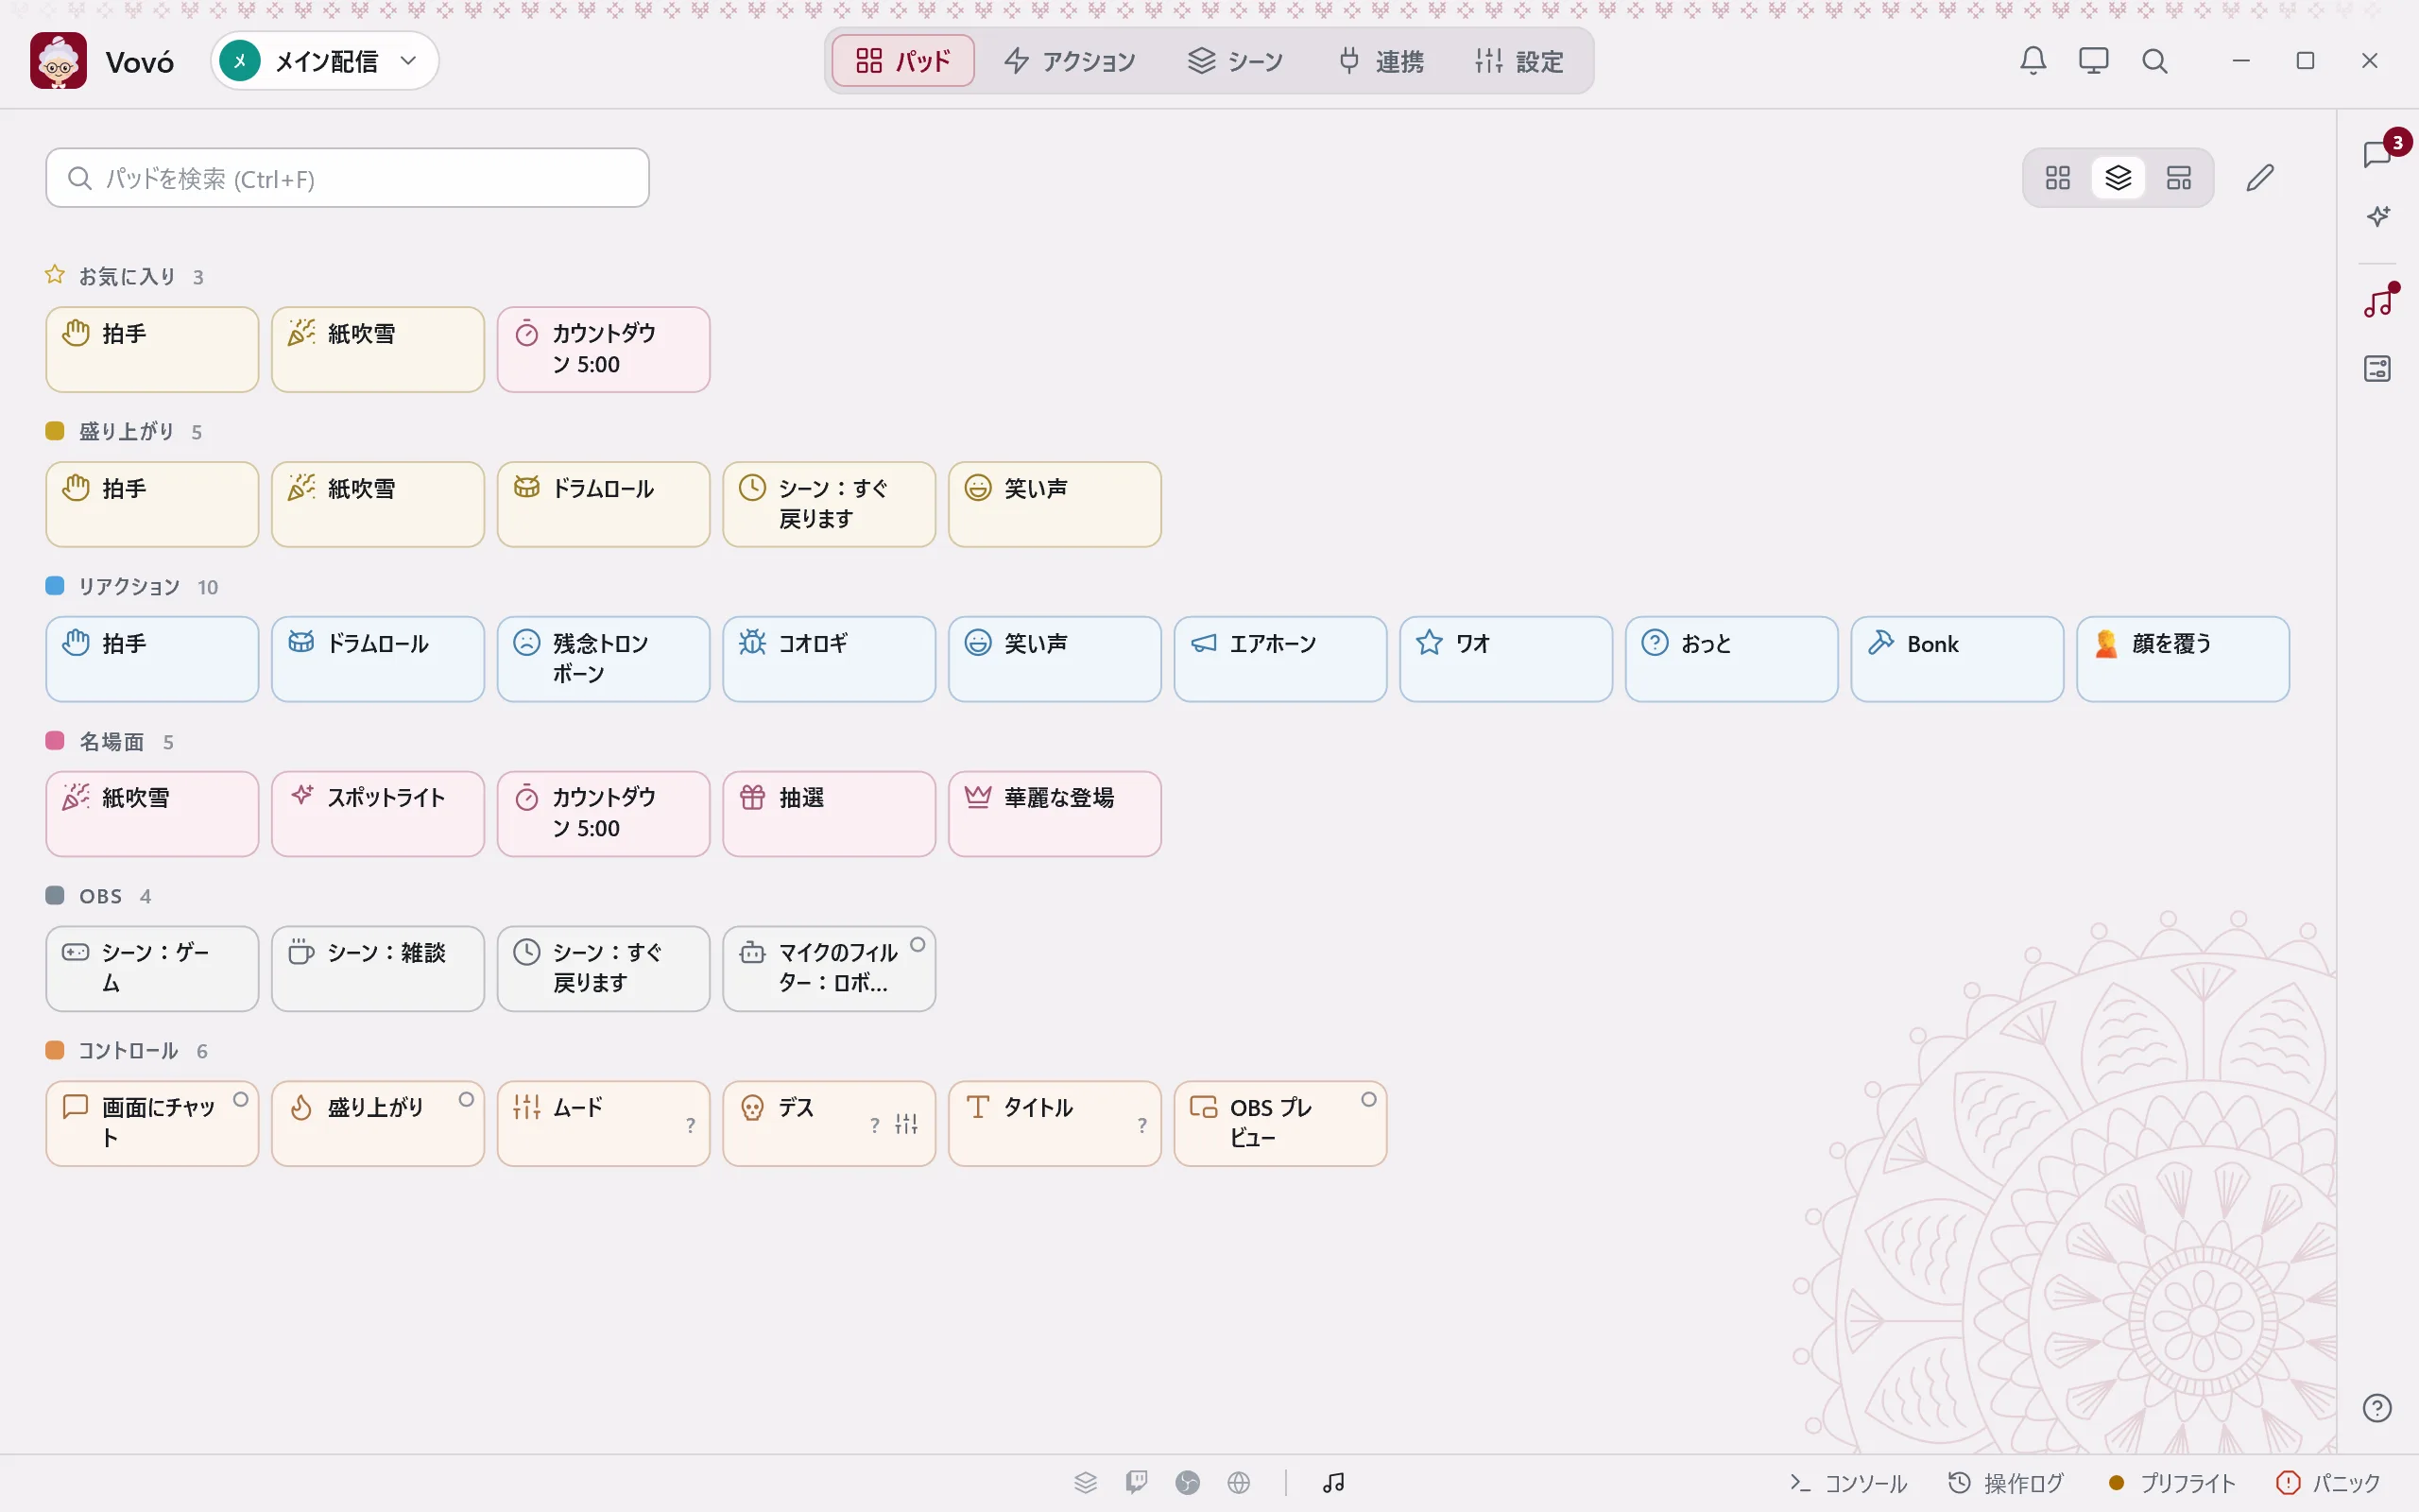Collapse the コントロール group header
This screenshot has width=2419, height=1512.
[127, 1051]
